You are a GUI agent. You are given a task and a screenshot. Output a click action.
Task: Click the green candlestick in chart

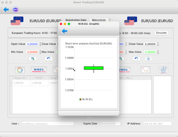pos(93,68)
